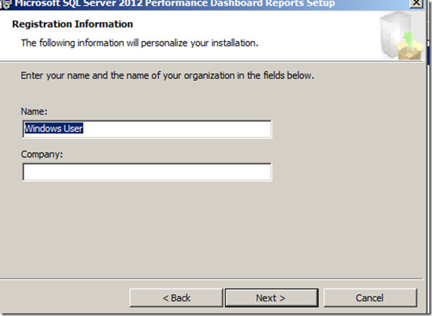
Task: Click the installer icon in the title bar
Action: click(x=5, y=3)
